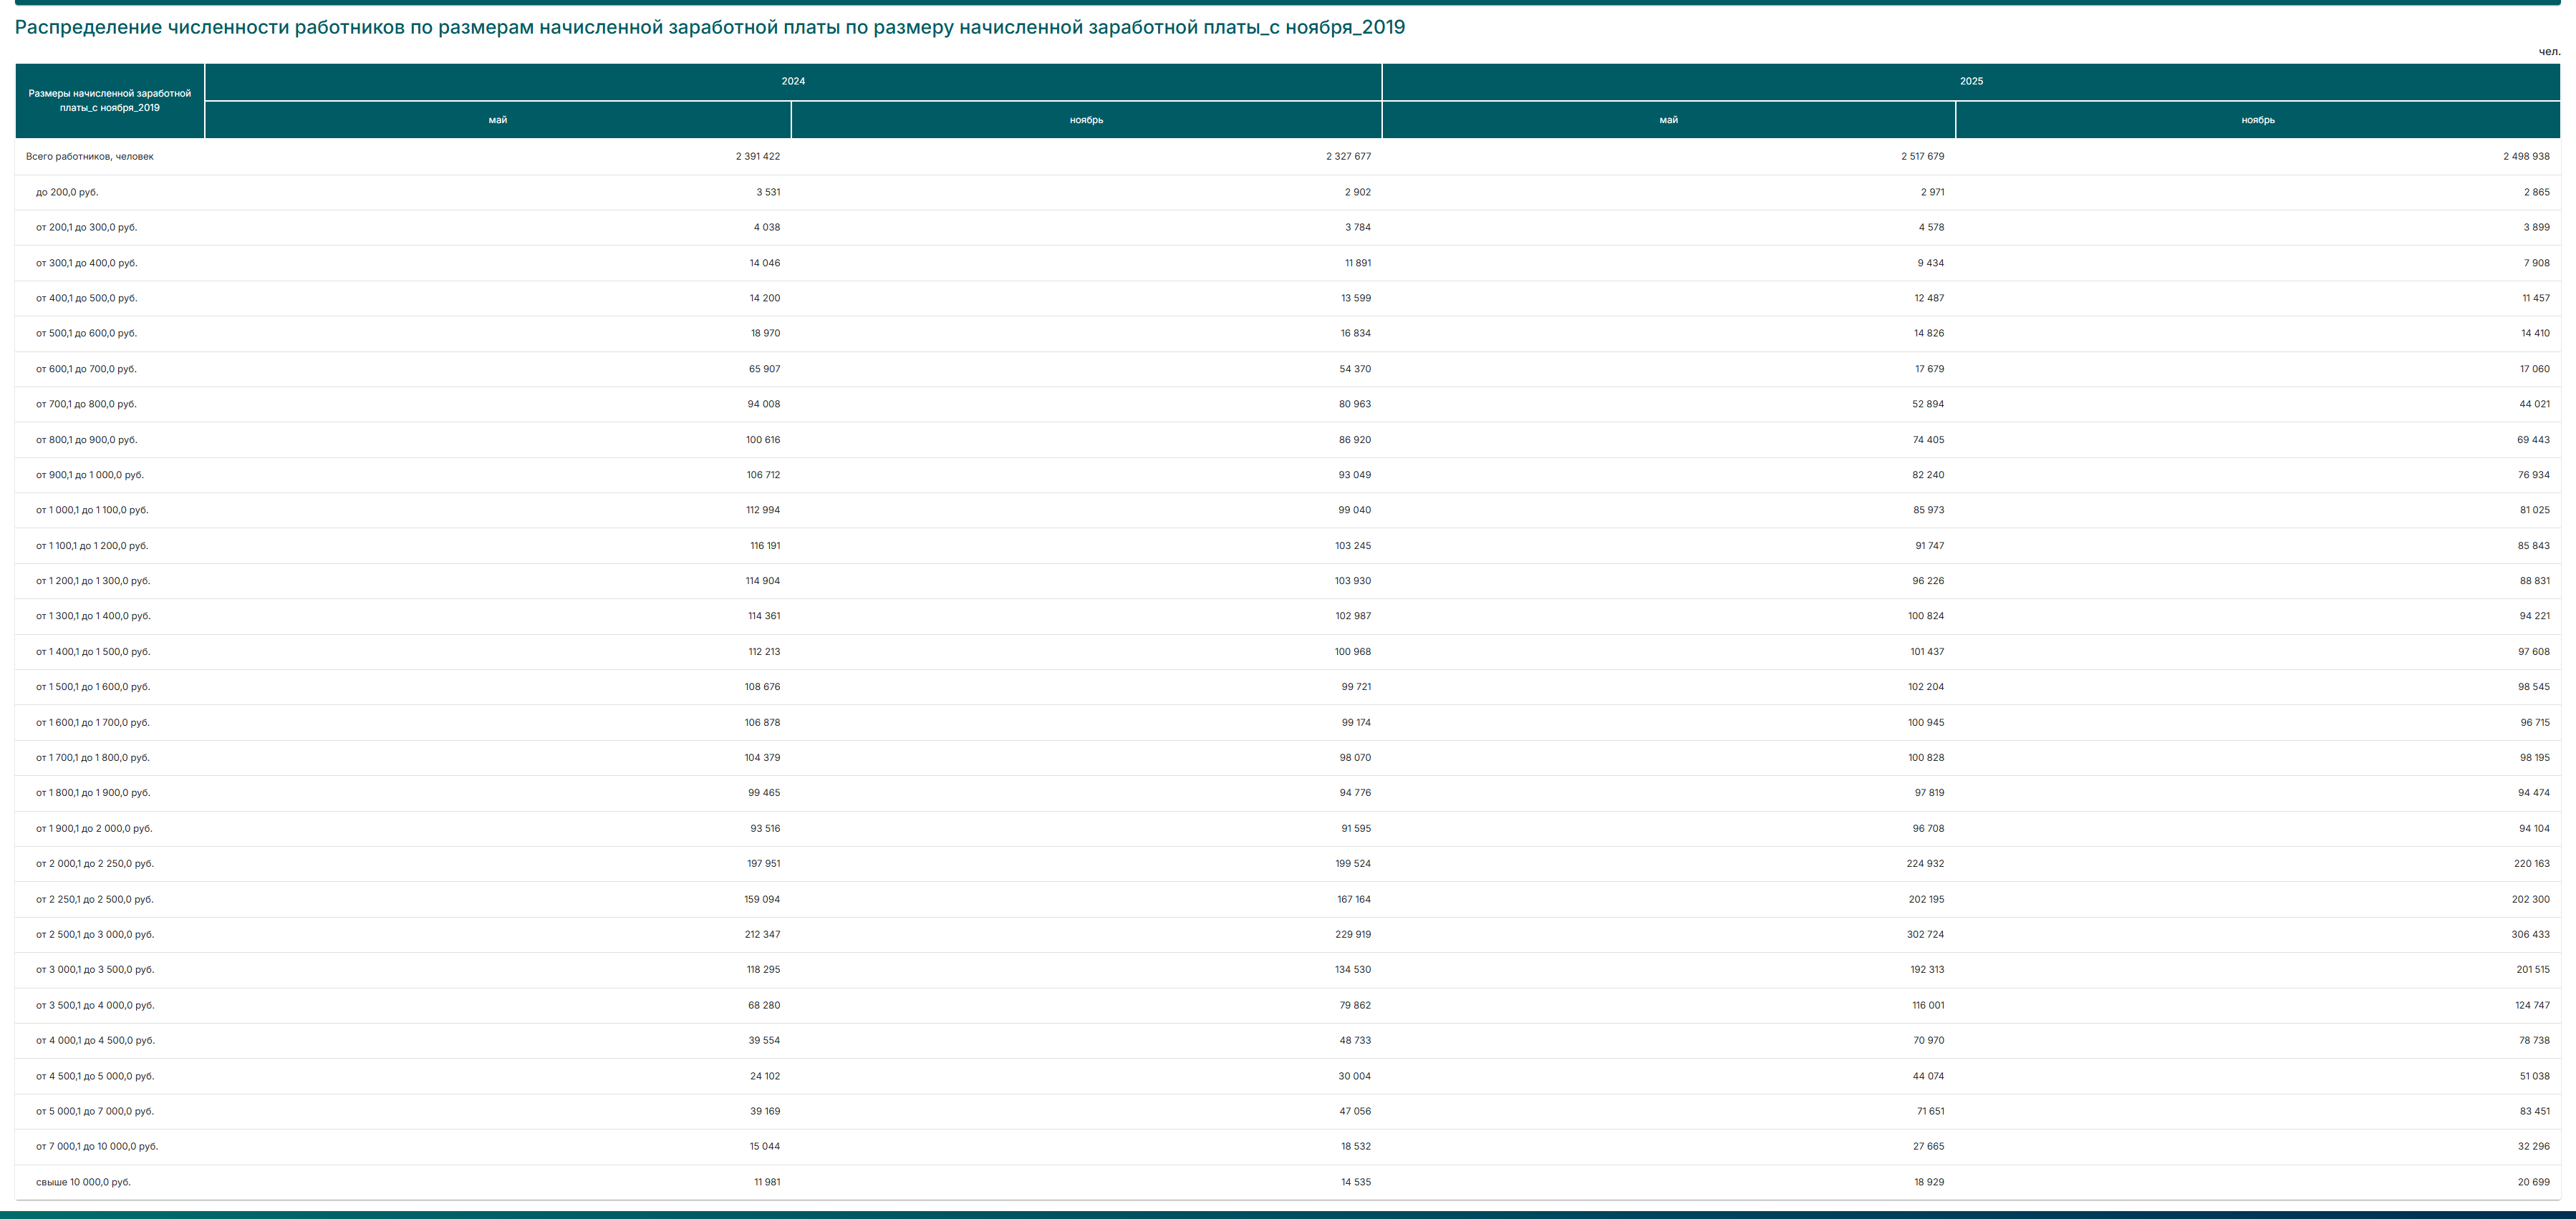Click the 'чел.' unit label

tap(2549, 52)
